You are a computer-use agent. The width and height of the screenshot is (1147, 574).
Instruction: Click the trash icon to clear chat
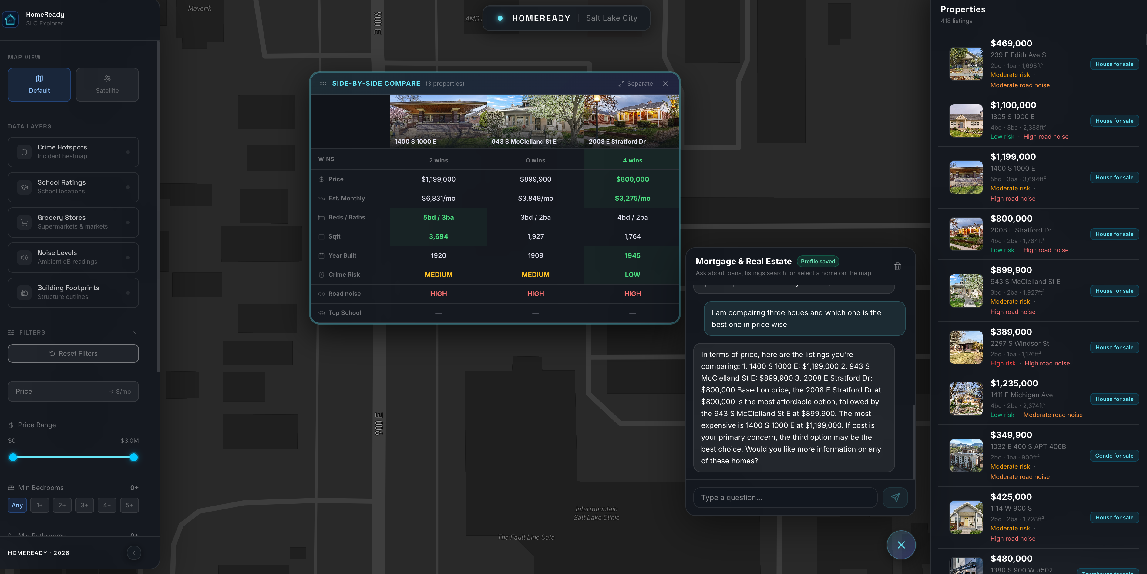[898, 266]
